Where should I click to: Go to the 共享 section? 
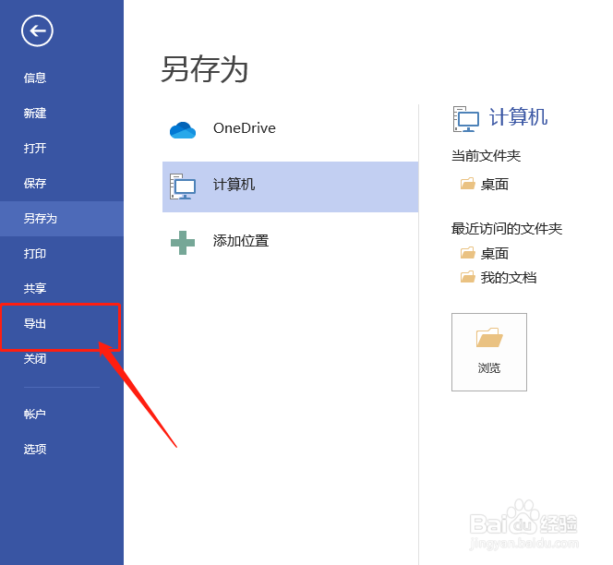click(x=35, y=288)
